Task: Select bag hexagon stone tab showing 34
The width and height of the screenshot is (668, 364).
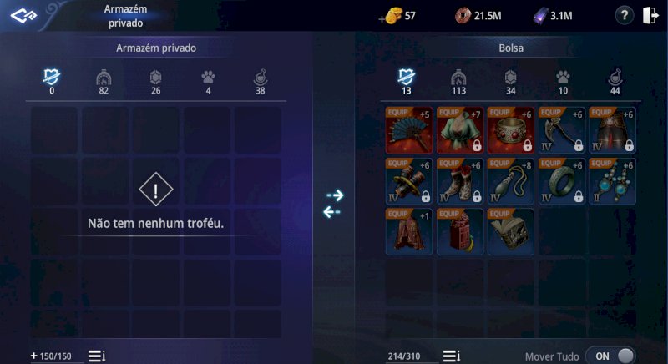Action: pyautogui.click(x=511, y=82)
